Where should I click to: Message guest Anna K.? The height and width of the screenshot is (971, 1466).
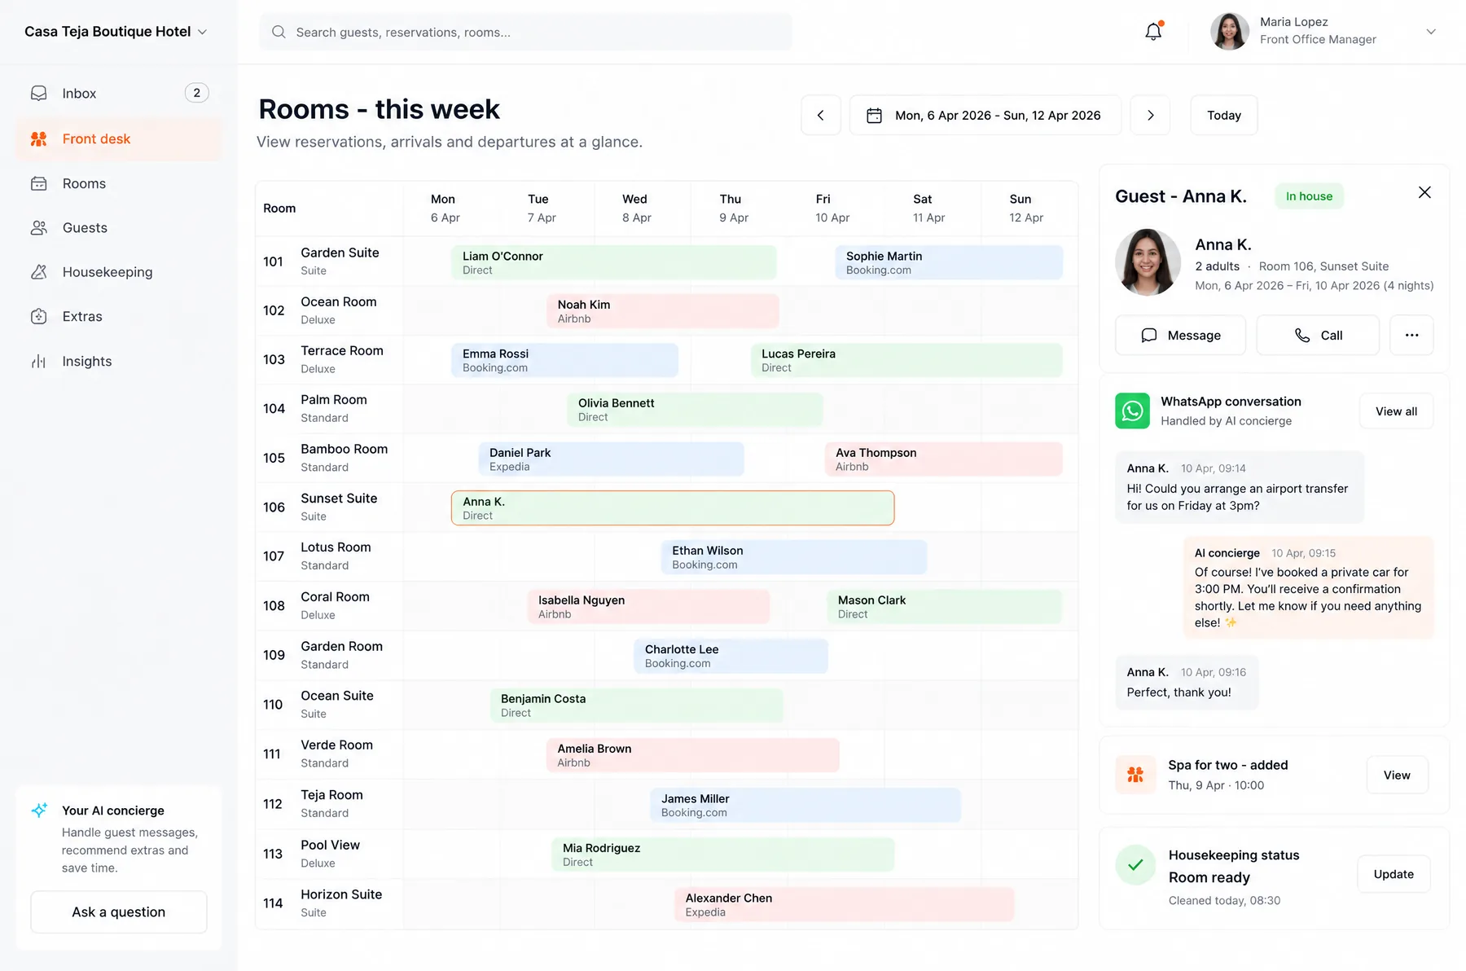pos(1180,335)
